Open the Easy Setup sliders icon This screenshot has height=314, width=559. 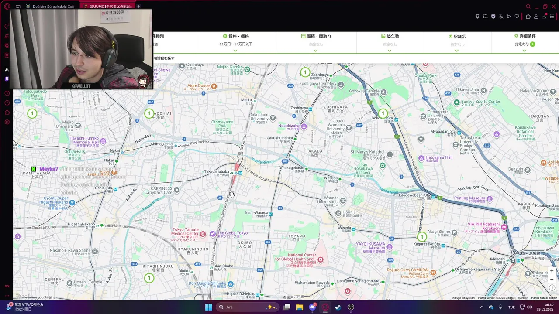(552, 17)
